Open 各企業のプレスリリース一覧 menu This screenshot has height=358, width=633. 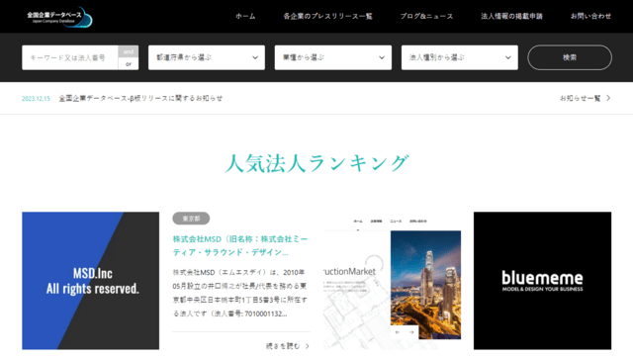[327, 16]
